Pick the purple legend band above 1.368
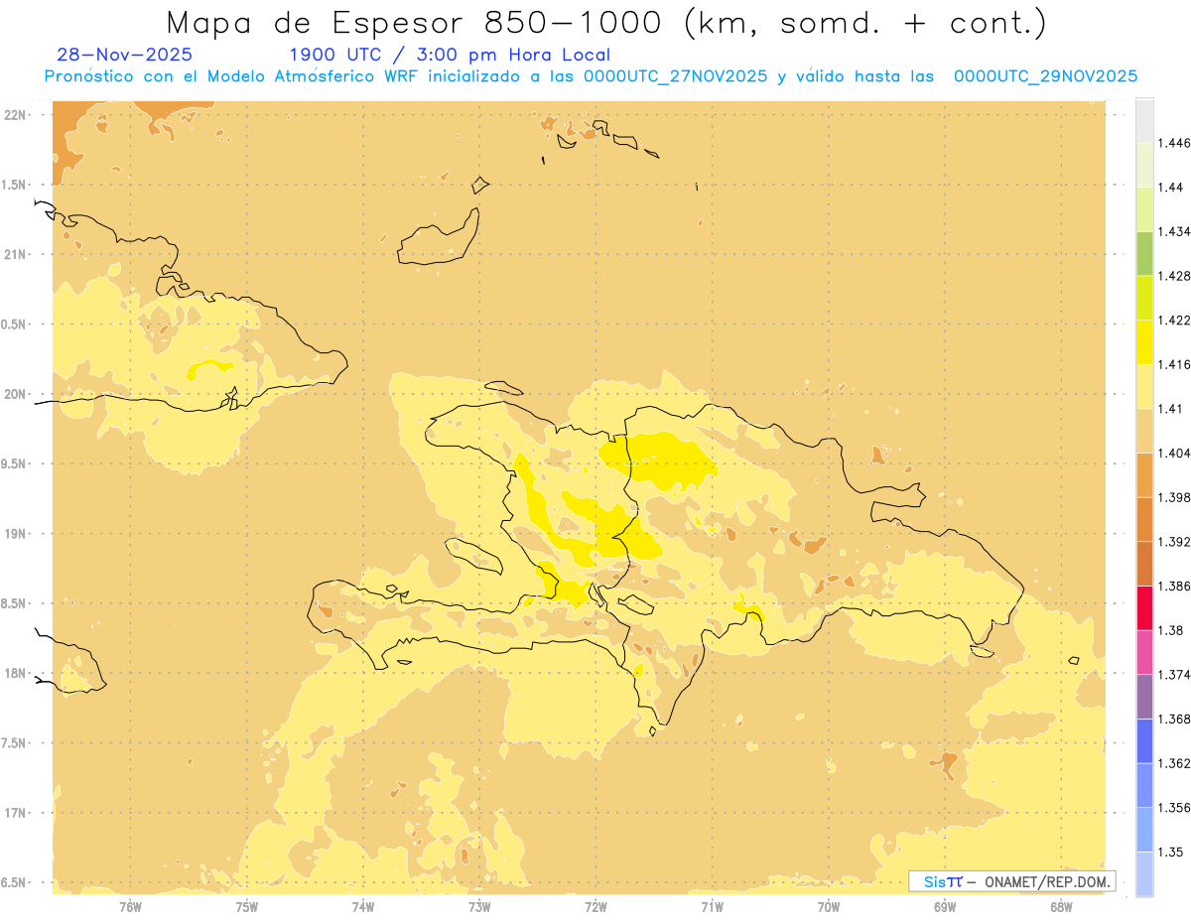Viewport: 1191px width, 920px height. click(x=1144, y=697)
